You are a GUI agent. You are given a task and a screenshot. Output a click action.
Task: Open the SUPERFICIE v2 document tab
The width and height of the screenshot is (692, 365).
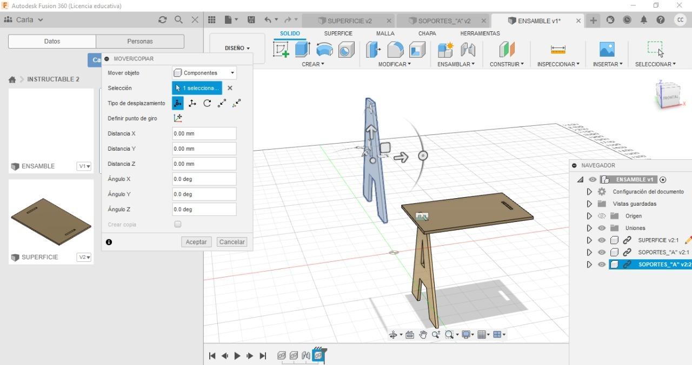(x=349, y=21)
